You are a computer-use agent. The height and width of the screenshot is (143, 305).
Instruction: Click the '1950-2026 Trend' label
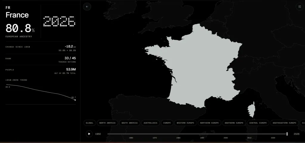(16, 80)
